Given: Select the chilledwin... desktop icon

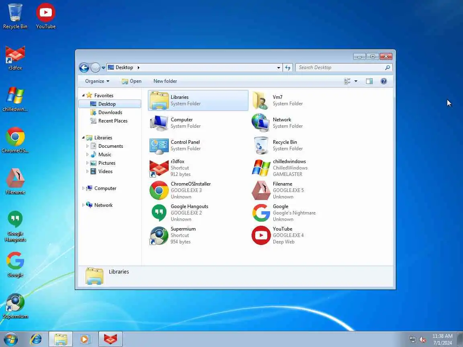Looking at the screenshot, I should click(x=15, y=99).
